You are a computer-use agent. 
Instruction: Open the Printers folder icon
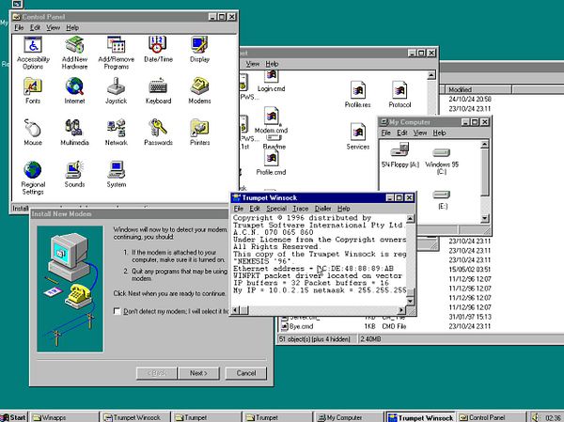coord(199,133)
